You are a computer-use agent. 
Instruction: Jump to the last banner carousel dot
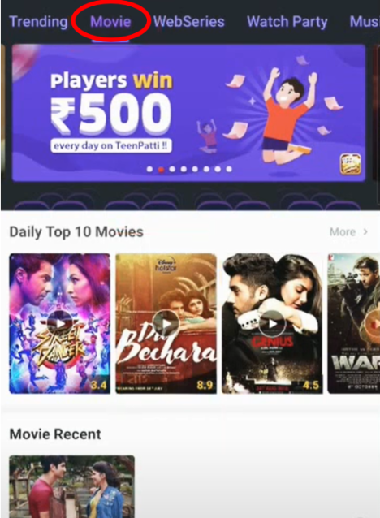point(229,169)
